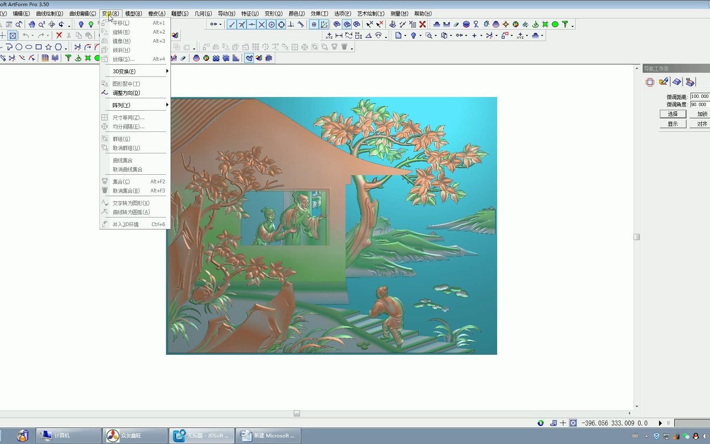The height and width of the screenshot is (444, 710).
Task: Click the scissors cut icon
Action: [69, 35]
